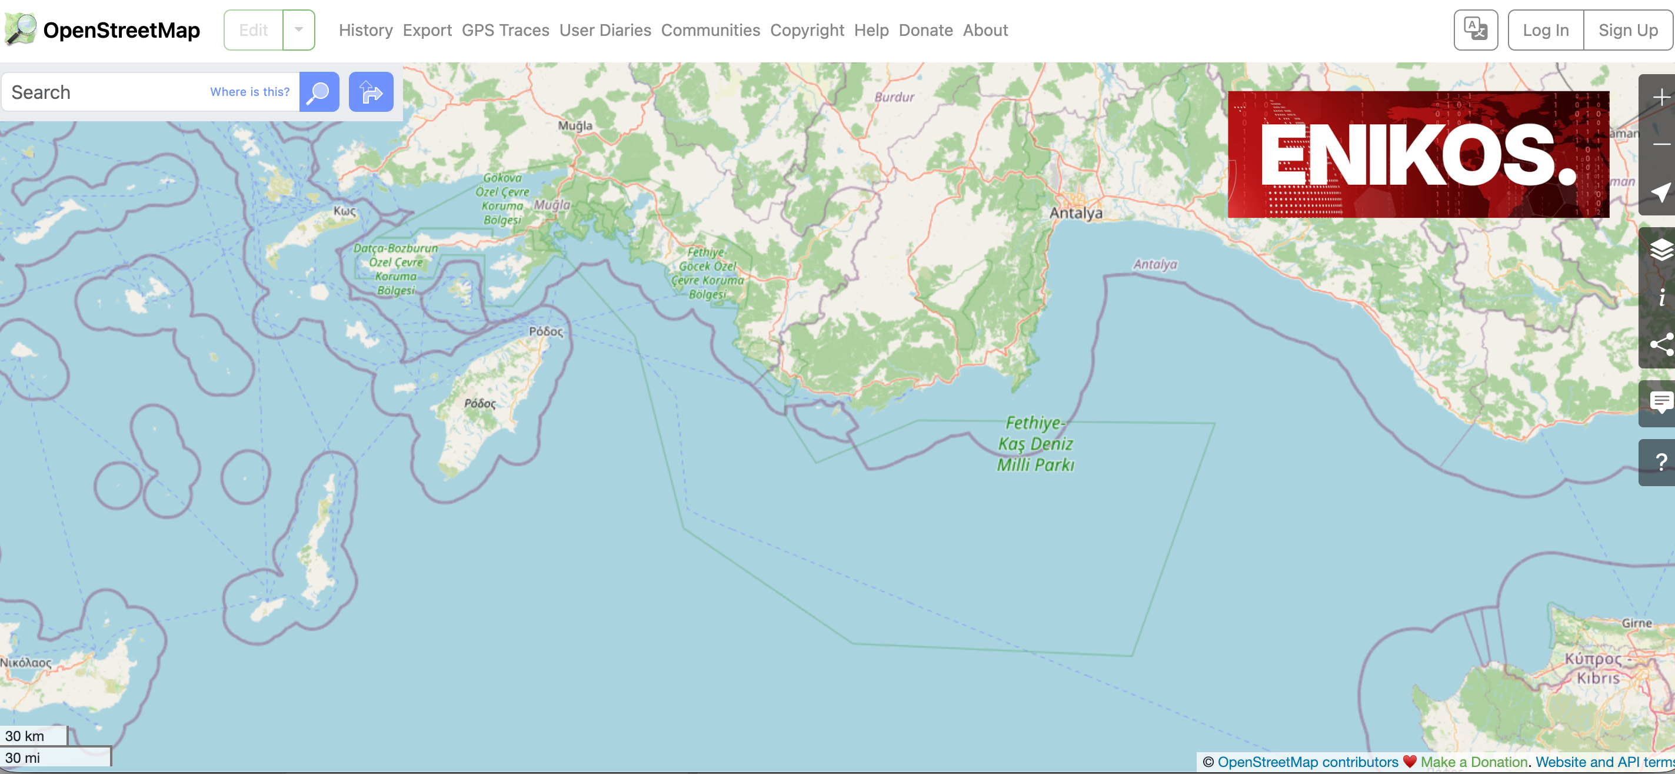Click the Girne label on Cyprus
The image size is (1675, 774).
click(1636, 623)
